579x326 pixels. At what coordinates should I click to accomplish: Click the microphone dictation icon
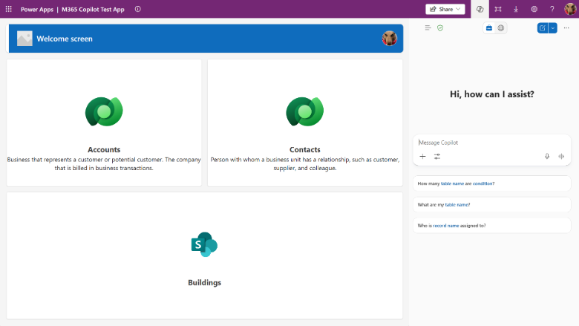click(x=547, y=157)
